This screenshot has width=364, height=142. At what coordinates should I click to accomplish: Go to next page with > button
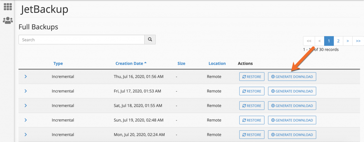coord(347,41)
